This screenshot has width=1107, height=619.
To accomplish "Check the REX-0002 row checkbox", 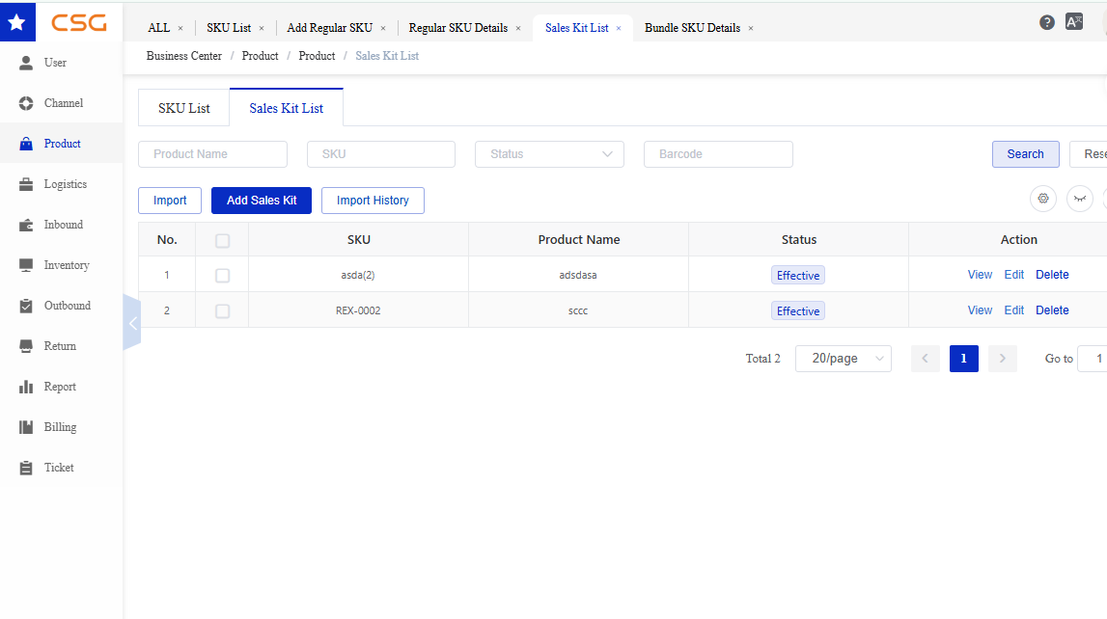I will pyautogui.click(x=222, y=310).
